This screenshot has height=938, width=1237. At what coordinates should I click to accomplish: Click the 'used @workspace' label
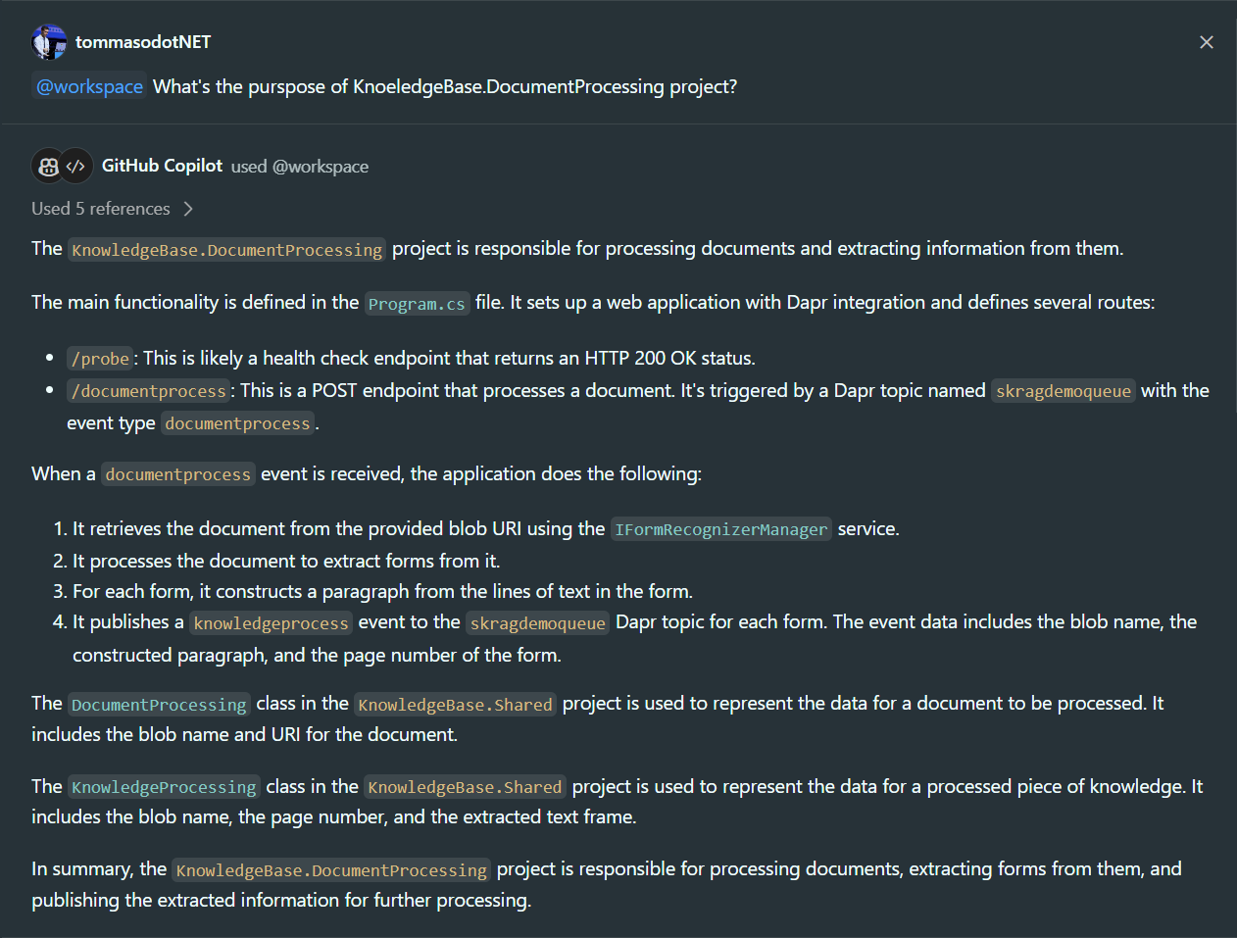[x=300, y=166]
